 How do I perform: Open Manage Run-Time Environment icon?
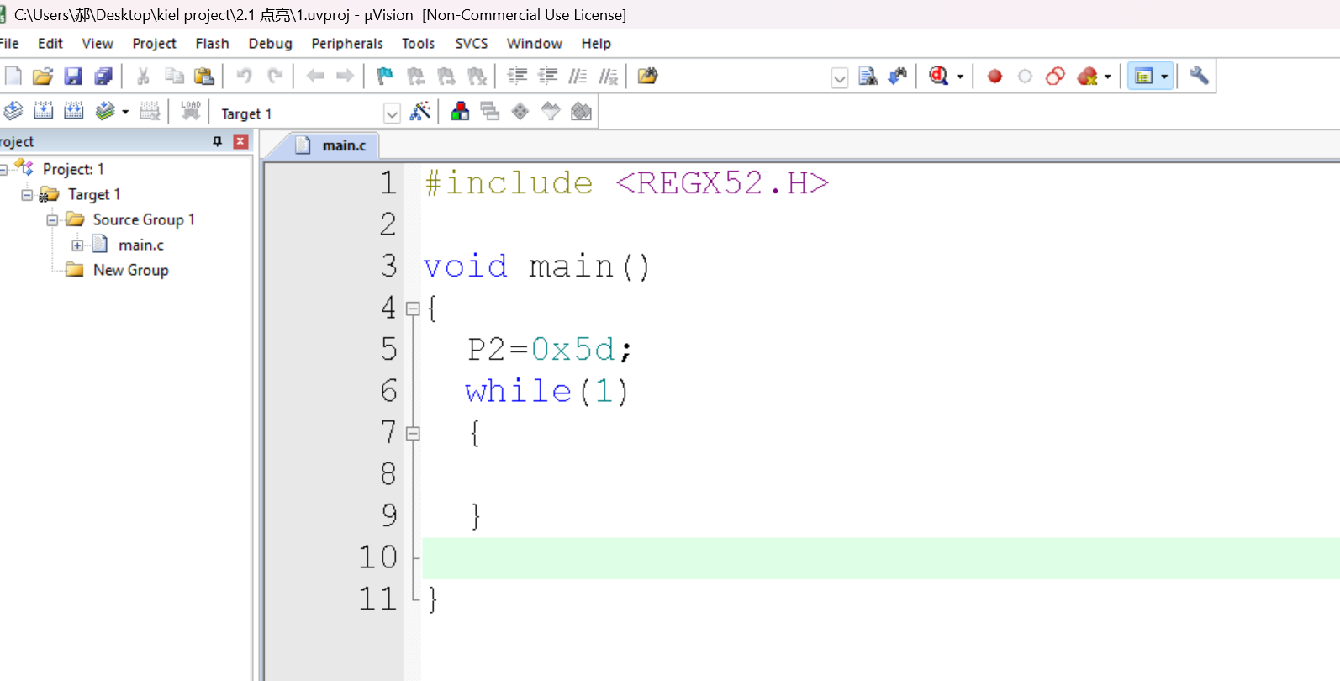pyautogui.click(x=520, y=111)
